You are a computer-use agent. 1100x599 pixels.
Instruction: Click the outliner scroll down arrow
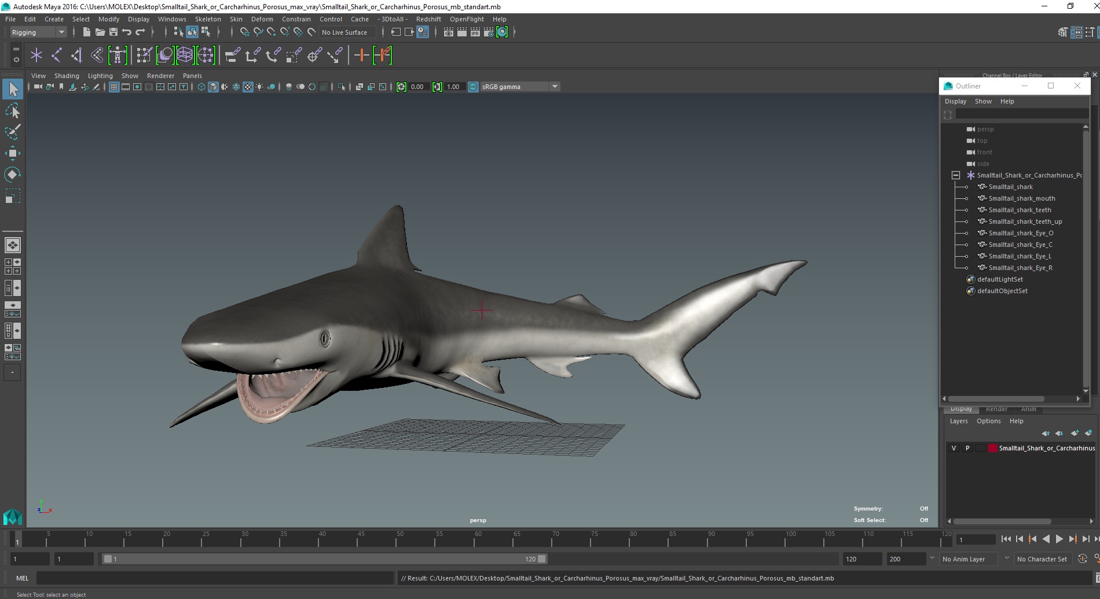(x=1086, y=391)
